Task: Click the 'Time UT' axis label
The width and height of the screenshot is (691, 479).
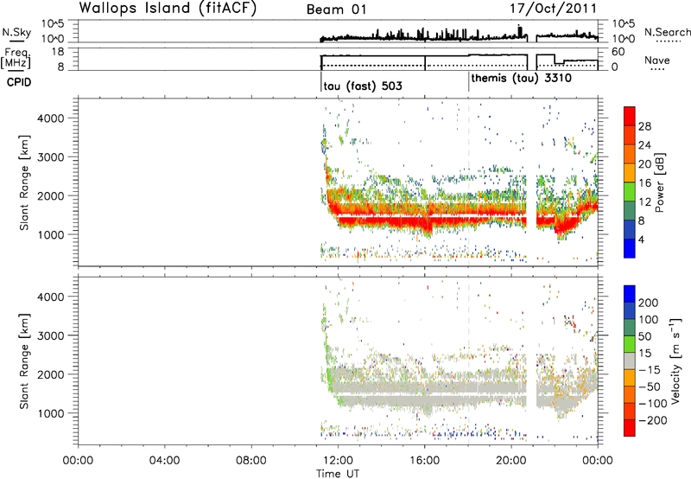Action: (338, 474)
